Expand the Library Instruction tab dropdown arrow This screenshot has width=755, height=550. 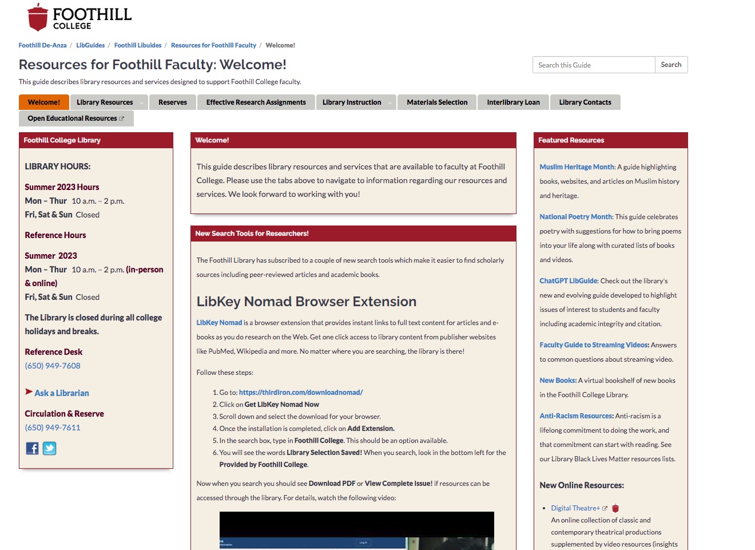coord(390,103)
